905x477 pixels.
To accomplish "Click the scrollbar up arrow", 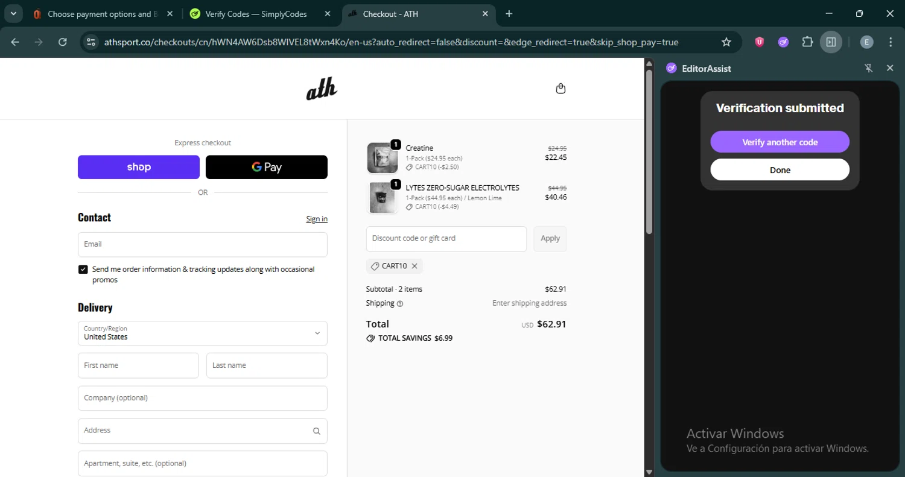I will point(649,63).
